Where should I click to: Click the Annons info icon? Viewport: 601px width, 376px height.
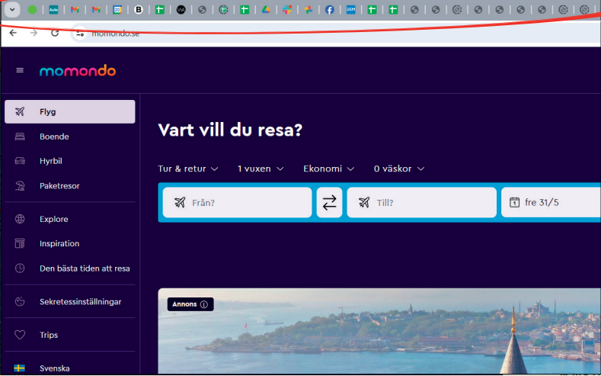click(204, 304)
